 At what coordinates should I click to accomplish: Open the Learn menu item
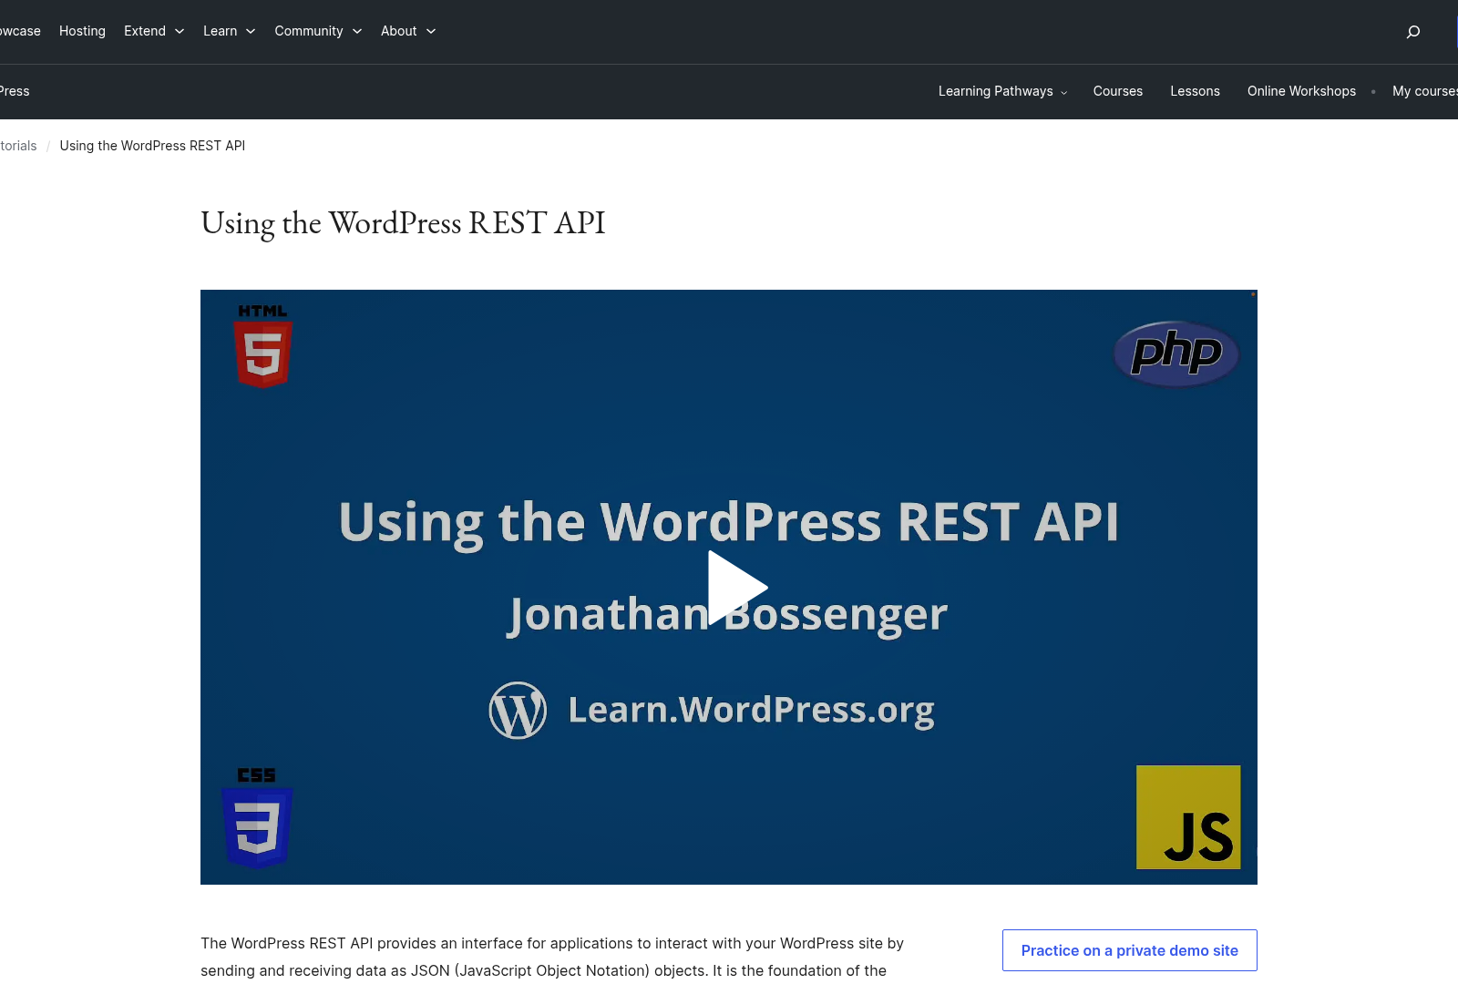point(220,31)
